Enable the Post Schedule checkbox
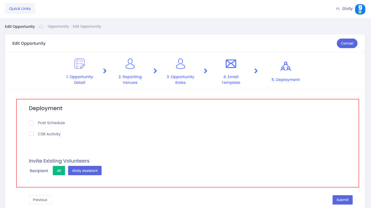Viewport: 371px width, 208px height. [x=31, y=123]
